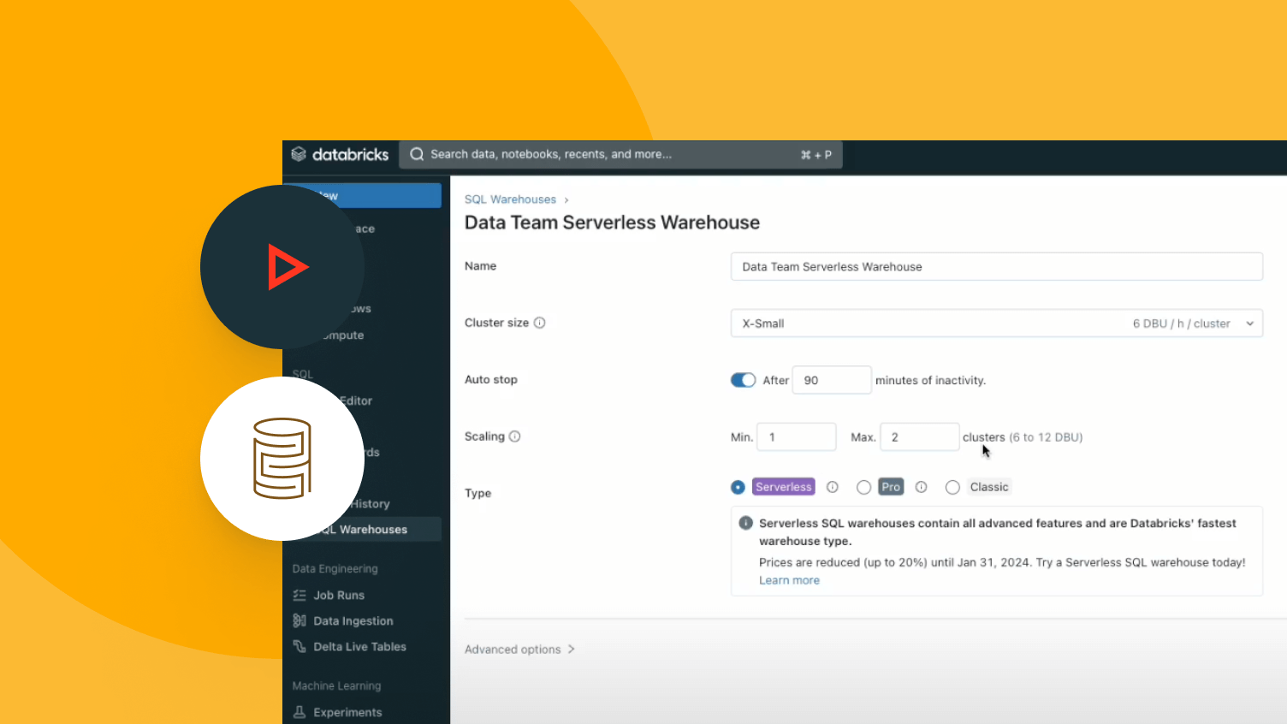
Task: Click the search magnifier icon
Action: pyautogui.click(x=417, y=154)
